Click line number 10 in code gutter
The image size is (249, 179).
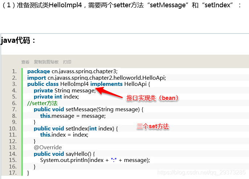[x=13, y=129]
